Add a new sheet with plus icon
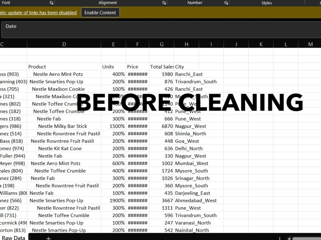The width and height of the screenshot is (321, 240). pos(48,238)
